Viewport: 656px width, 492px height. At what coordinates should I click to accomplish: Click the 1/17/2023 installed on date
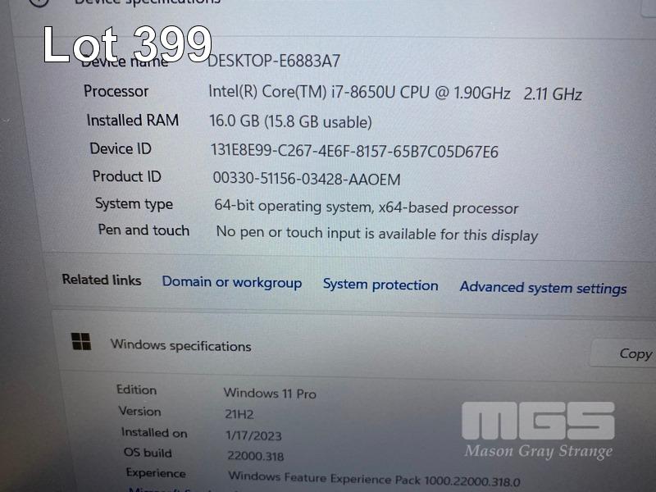pos(253,435)
